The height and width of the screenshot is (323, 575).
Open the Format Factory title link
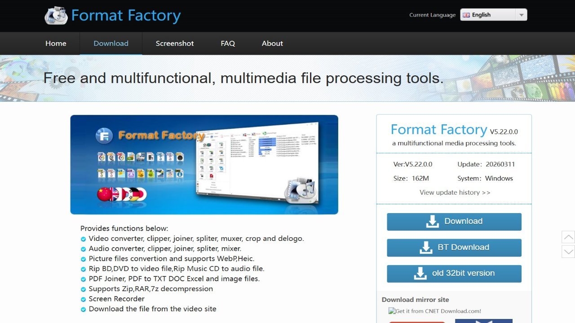click(x=126, y=15)
